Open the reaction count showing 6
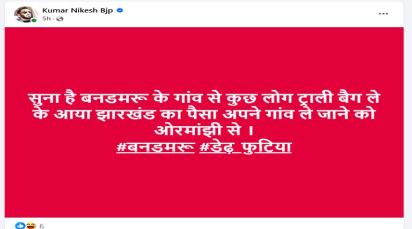The width and height of the screenshot is (412, 229). pyautogui.click(x=41, y=226)
